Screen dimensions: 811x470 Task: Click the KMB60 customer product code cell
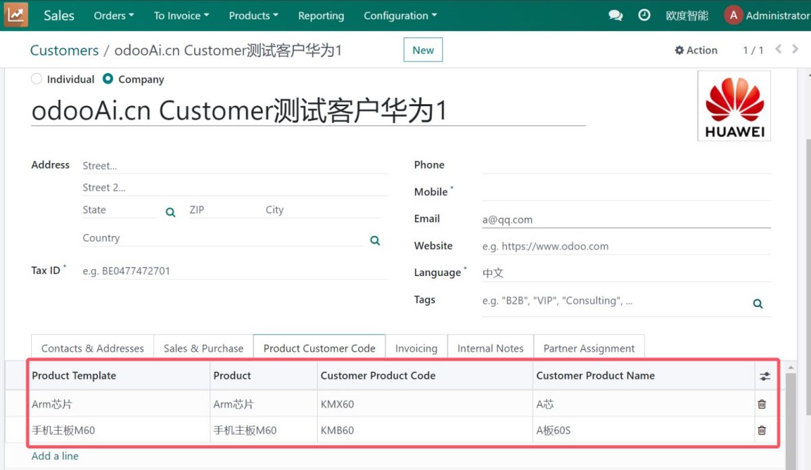point(425,429)
